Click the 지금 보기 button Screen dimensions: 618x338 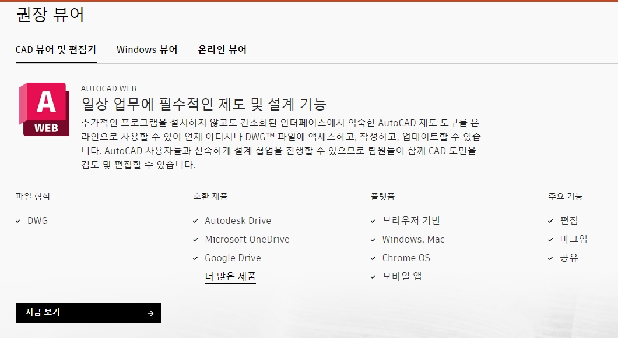tap(89, 313)
